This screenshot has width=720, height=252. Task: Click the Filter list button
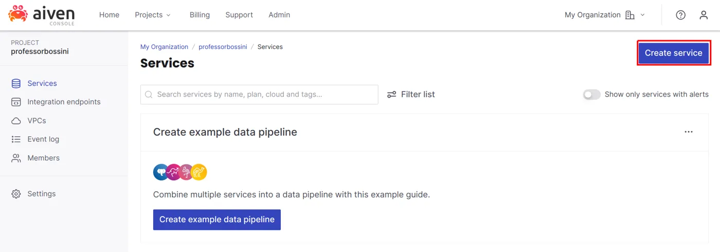pos(411,95)
